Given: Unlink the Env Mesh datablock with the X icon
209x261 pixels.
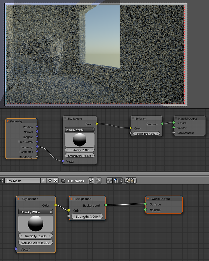Looking at the screenshot, I should [x=56, y=181].
